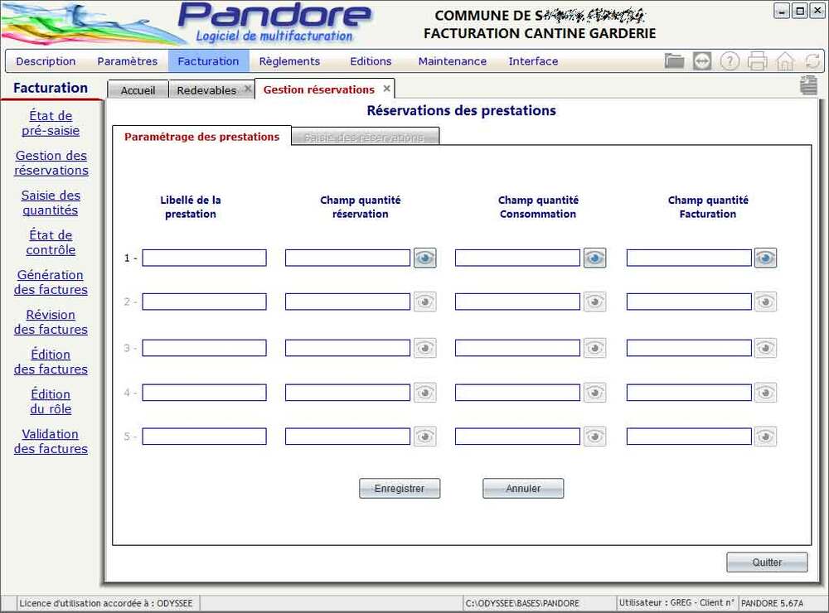Viewport: 829px width, 613px height.
Task: Click the TeamViewer remote assistance icon
Action: (x=702, y=60)
